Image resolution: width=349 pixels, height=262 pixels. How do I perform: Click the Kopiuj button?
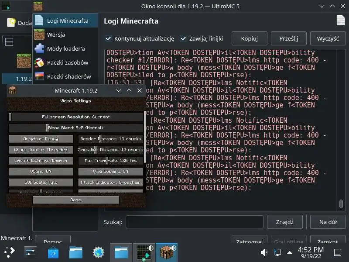click(x=249, y=38)
